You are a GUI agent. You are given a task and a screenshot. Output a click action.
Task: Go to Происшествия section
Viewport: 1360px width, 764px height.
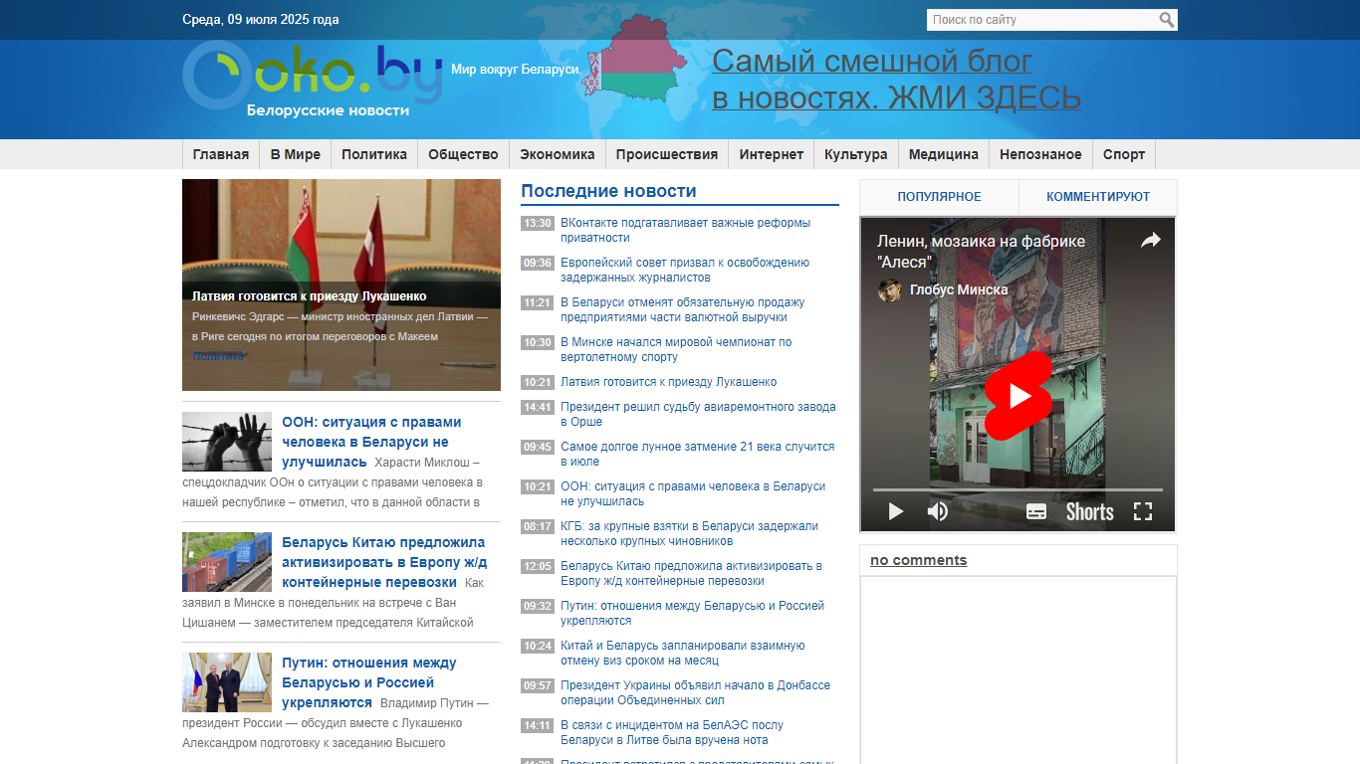click(x=667, y=154)
